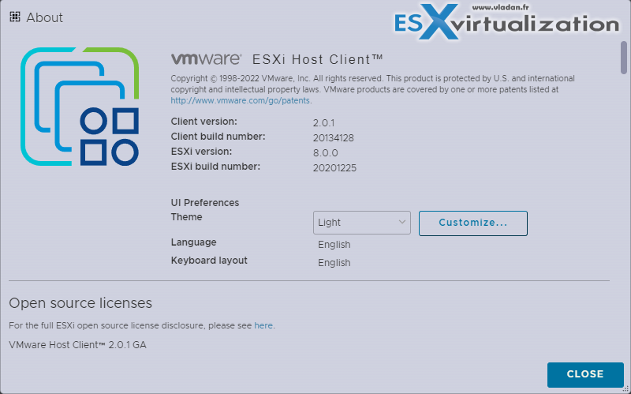
Task: Click the vertical scrollbar thumb
Action: pos(624,58)
